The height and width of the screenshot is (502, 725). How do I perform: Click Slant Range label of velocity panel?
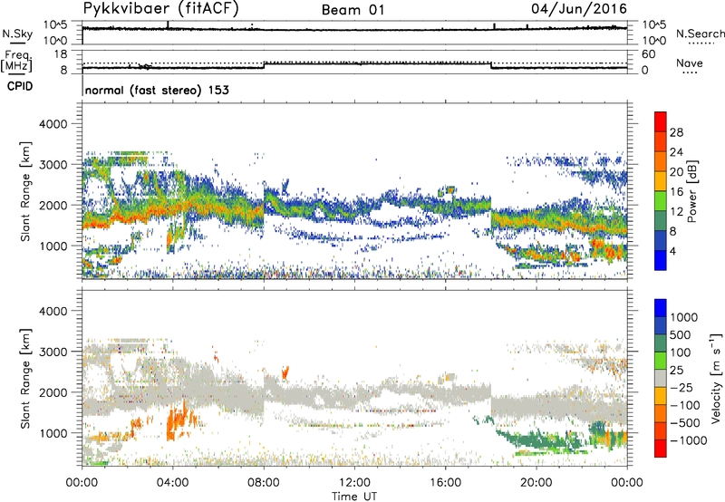[25, 379]
